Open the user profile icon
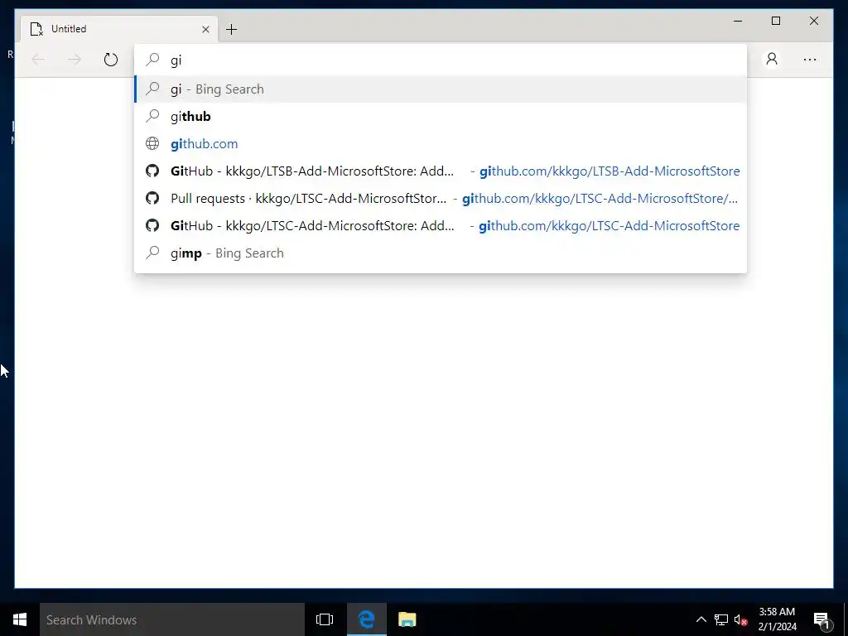This screenshot has width=848, height=636. [x=772, y=59]
